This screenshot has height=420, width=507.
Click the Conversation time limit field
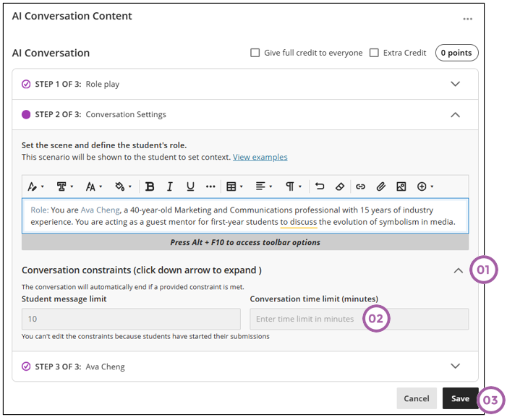click(x=359, y=320)
